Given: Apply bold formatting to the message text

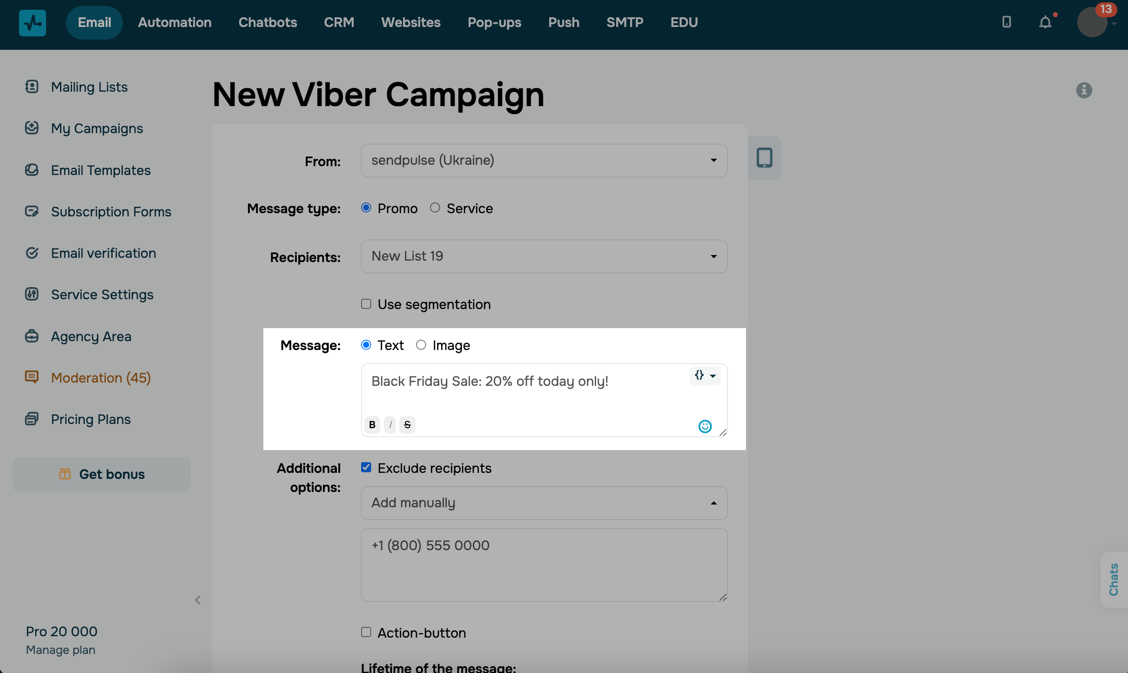Looking at the screenshot, I should tap(372, 424).
